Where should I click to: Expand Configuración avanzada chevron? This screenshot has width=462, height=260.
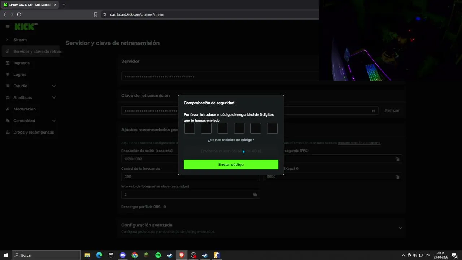tap(400, 228)
